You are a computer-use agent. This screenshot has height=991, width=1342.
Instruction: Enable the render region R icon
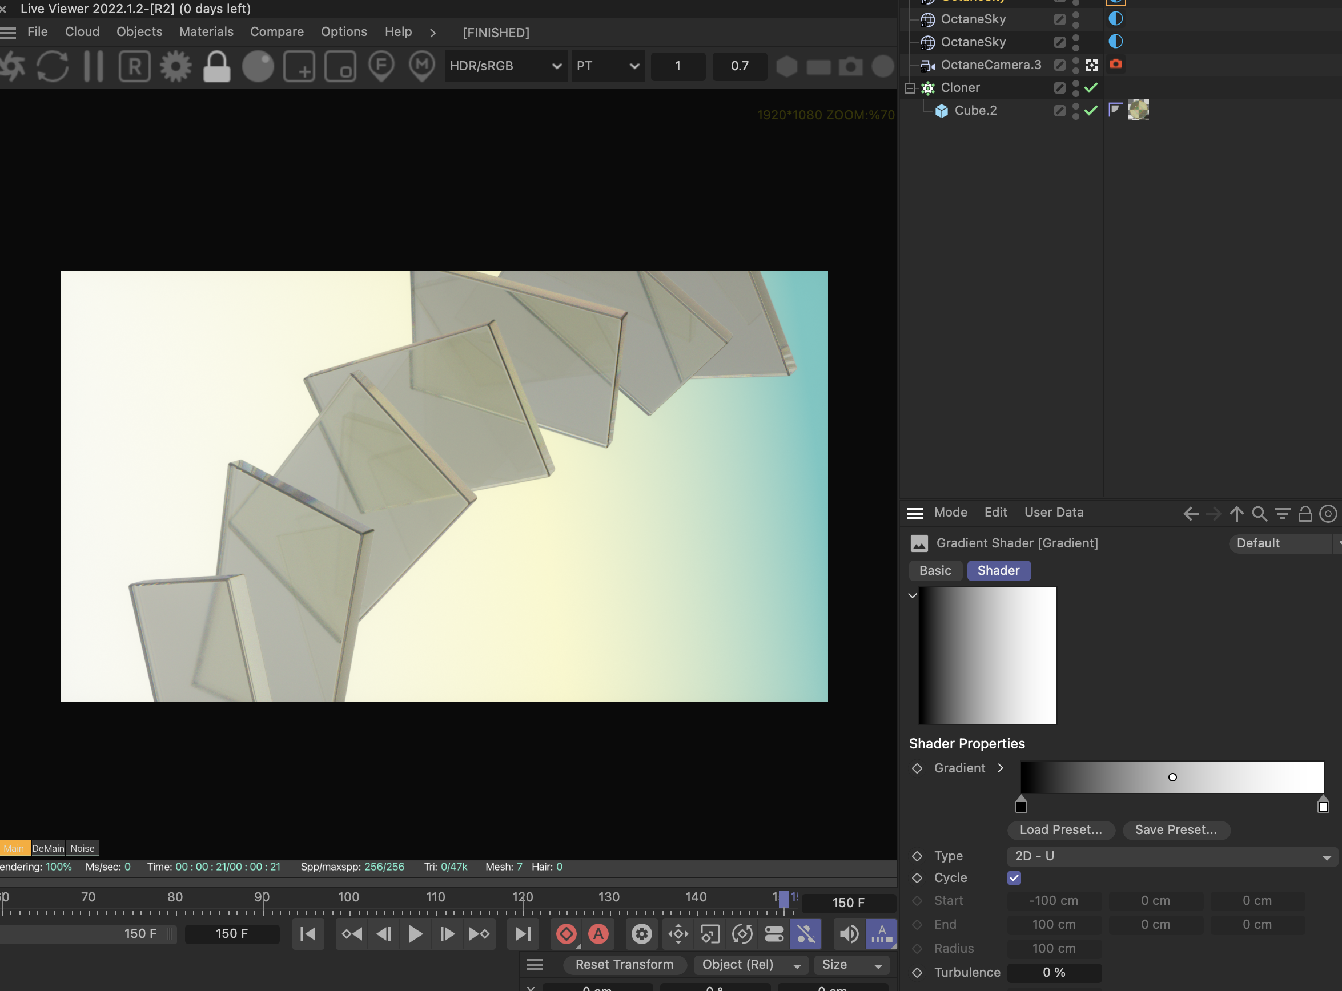[134, 66]
